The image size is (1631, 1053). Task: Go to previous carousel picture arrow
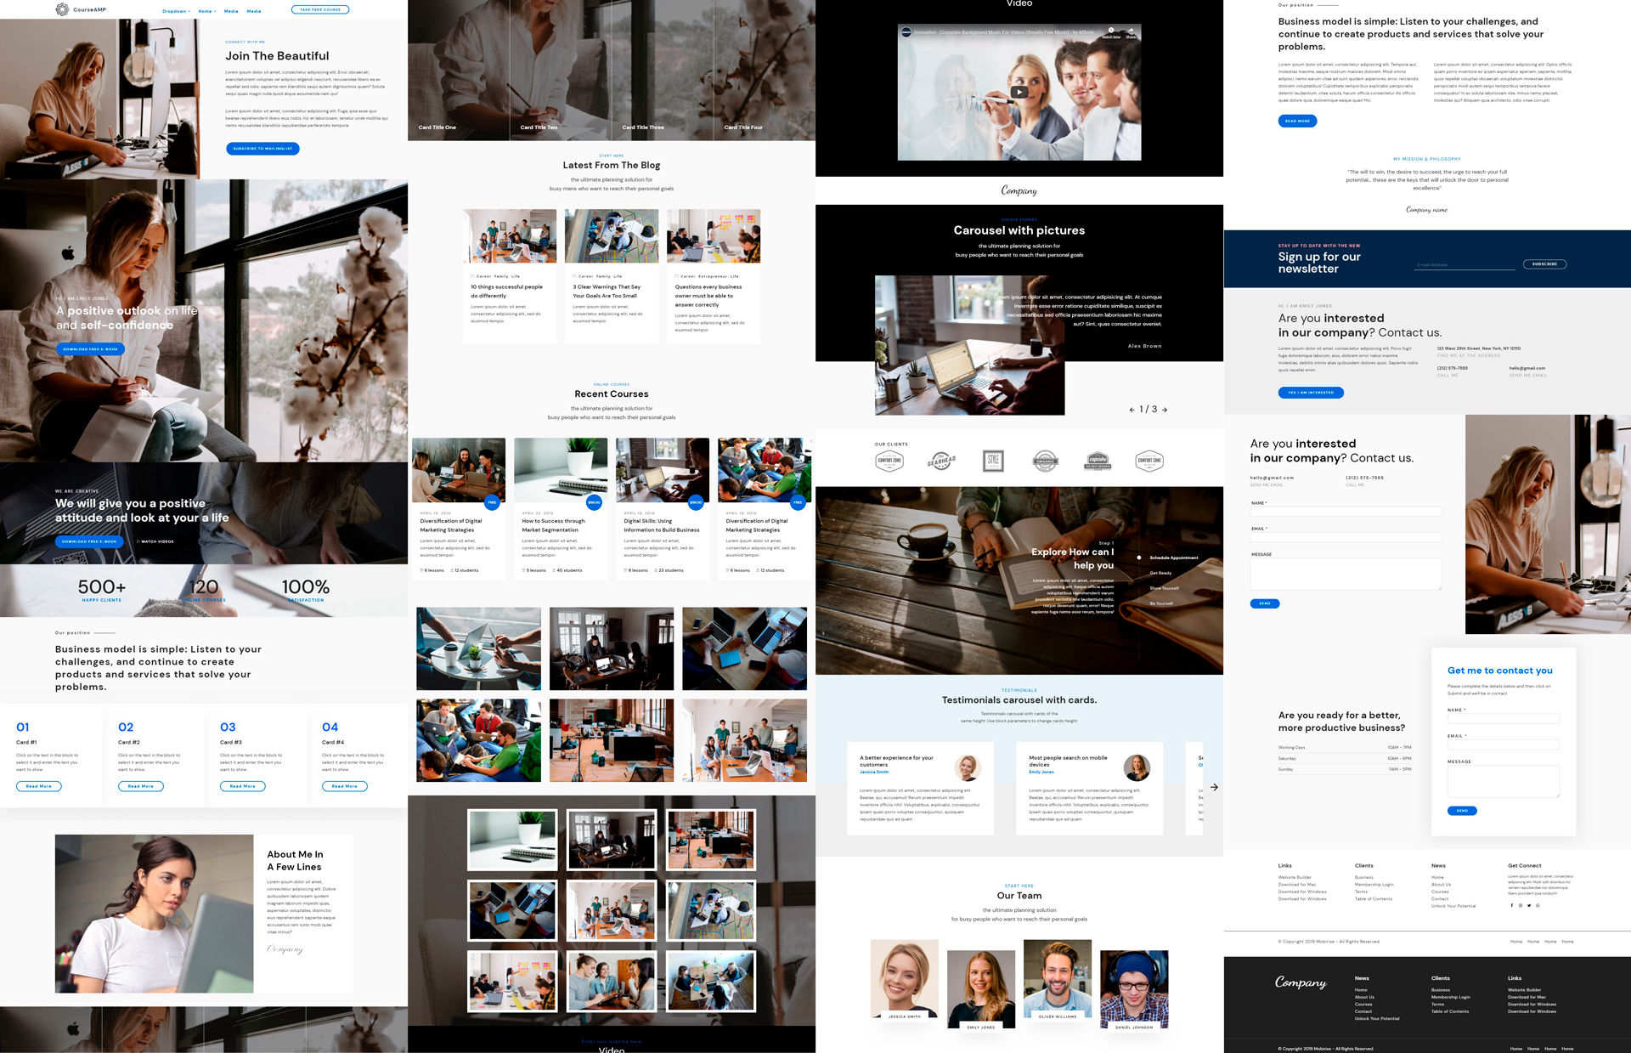tap(1132, 410)
